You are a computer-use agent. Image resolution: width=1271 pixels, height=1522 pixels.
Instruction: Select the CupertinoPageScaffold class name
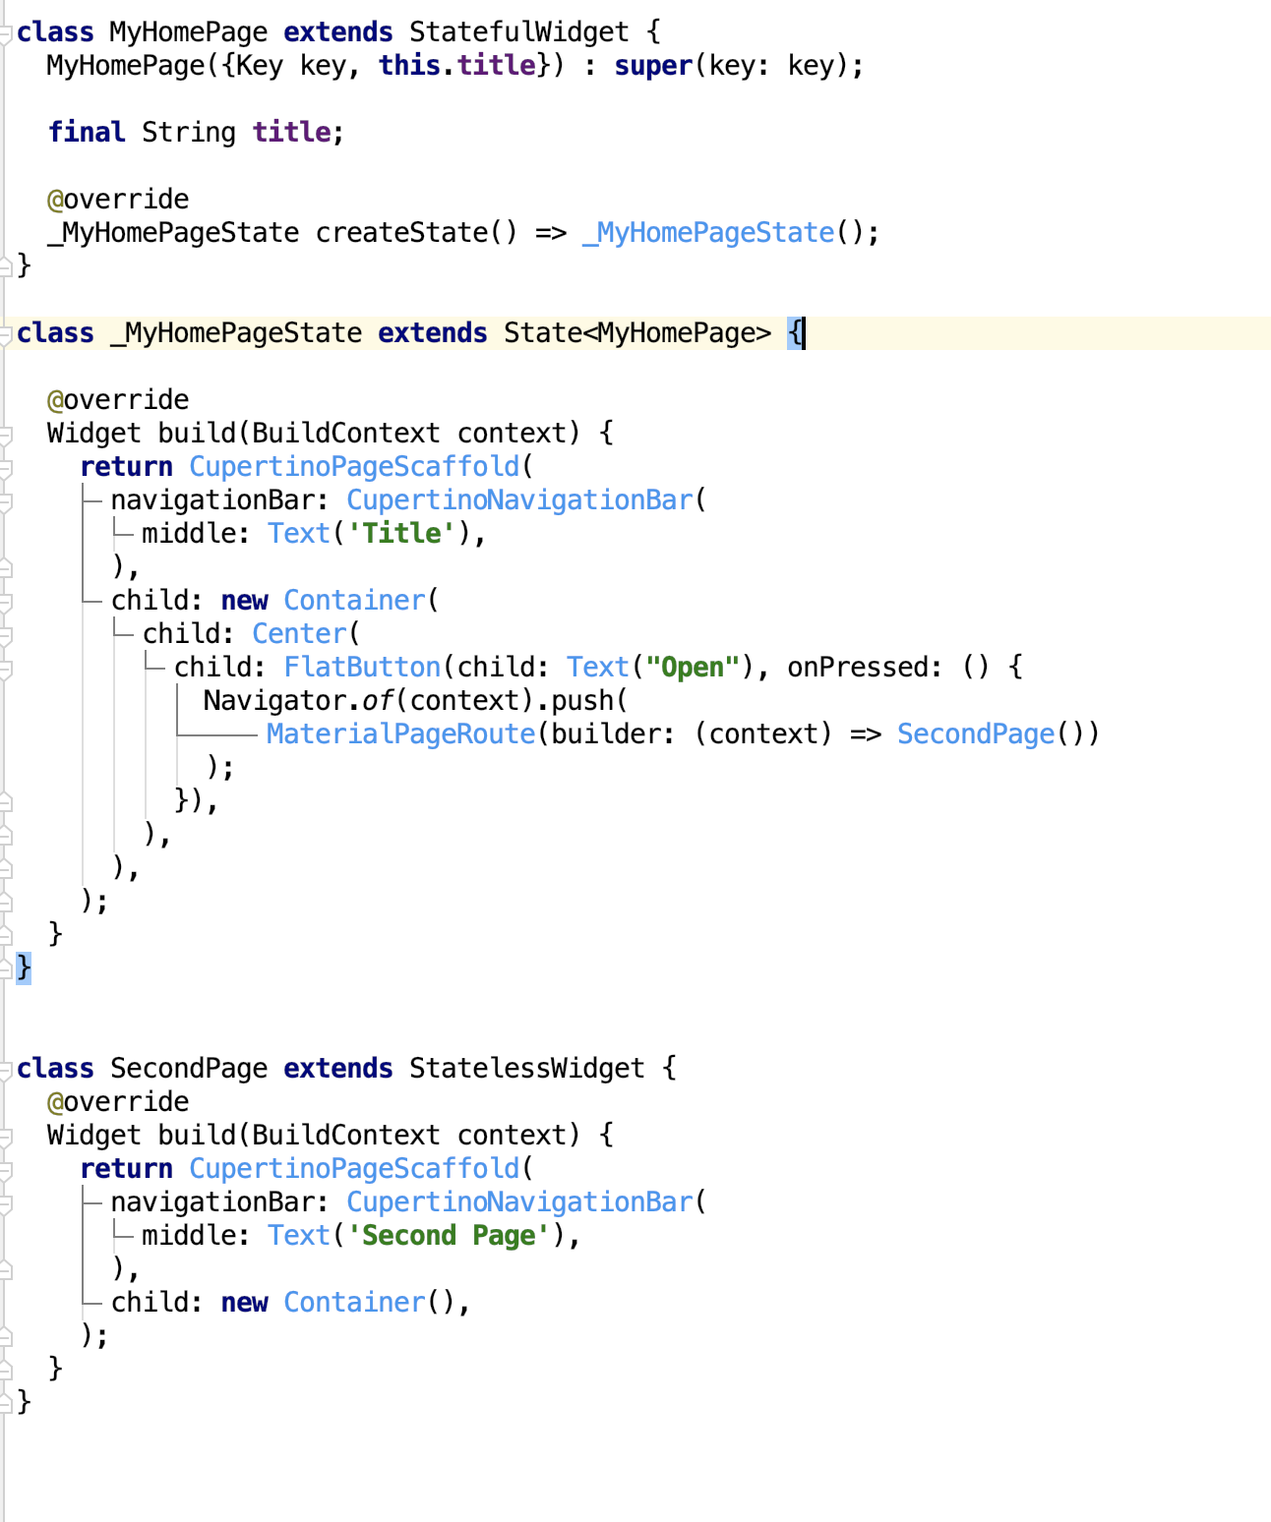click(353, 466)
